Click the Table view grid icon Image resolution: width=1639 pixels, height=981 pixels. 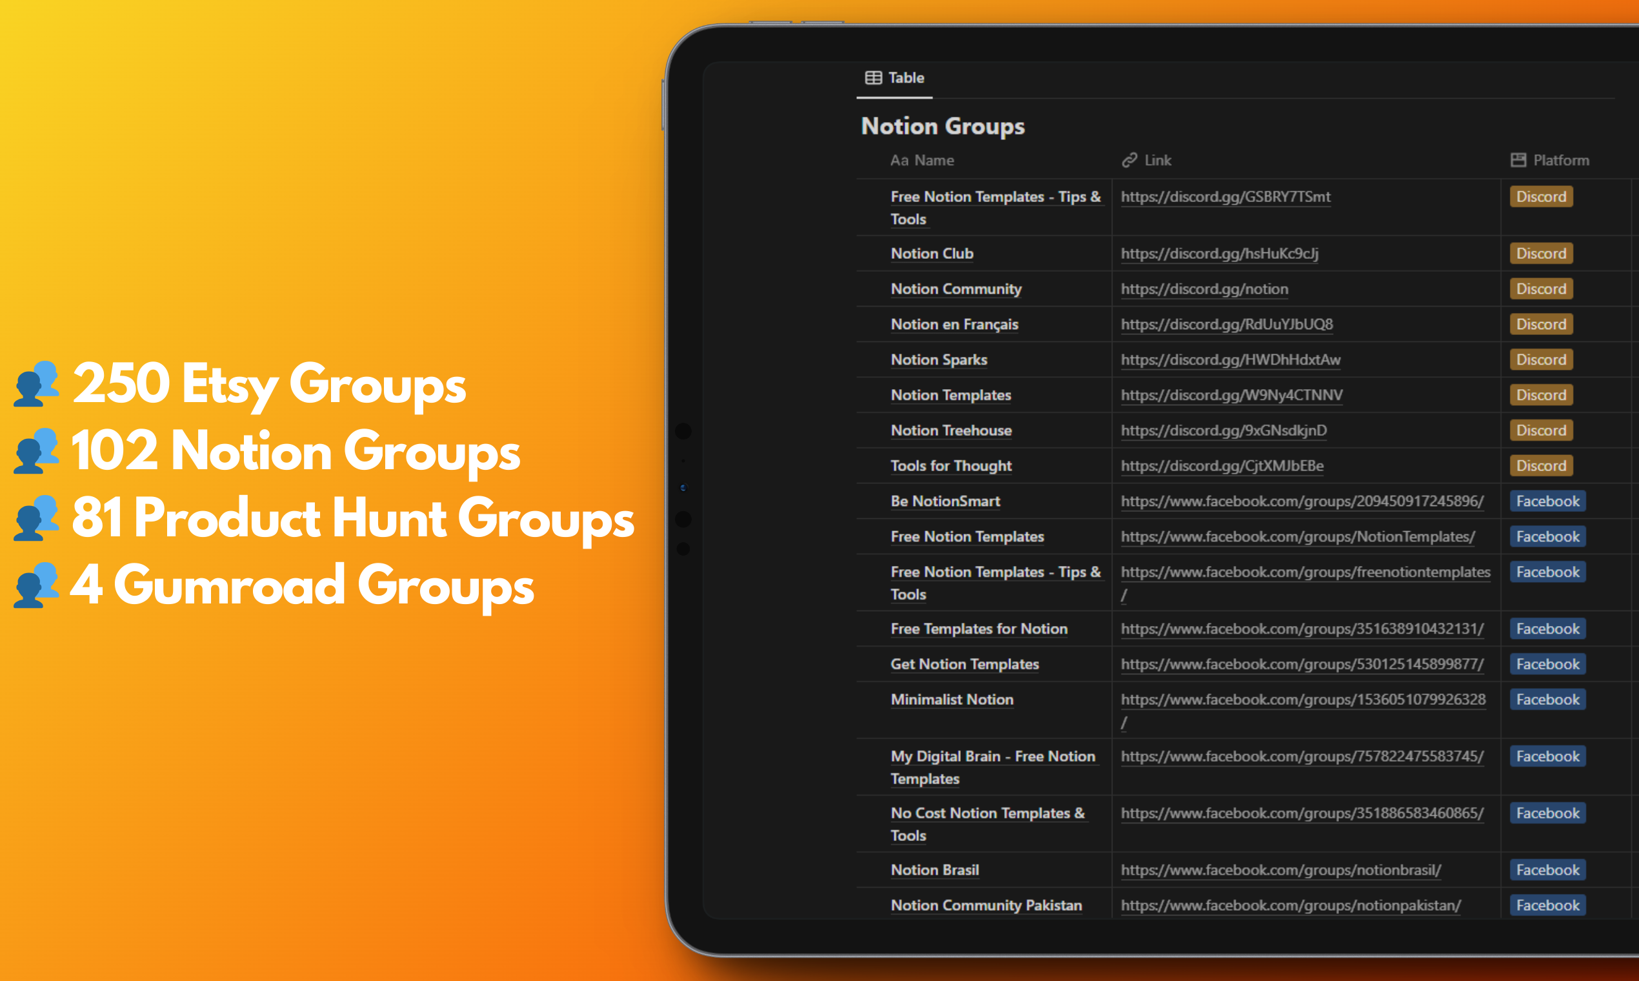[873, 78]
